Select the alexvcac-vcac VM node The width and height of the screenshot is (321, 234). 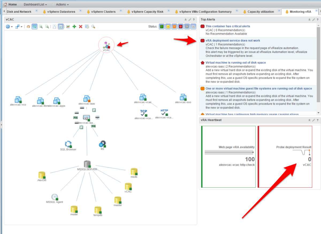143,99
